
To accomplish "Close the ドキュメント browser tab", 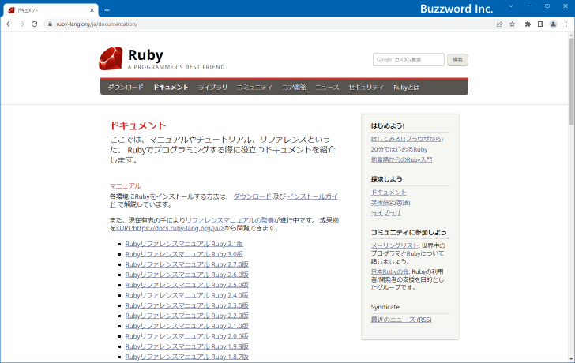I will tap(92, 10).
